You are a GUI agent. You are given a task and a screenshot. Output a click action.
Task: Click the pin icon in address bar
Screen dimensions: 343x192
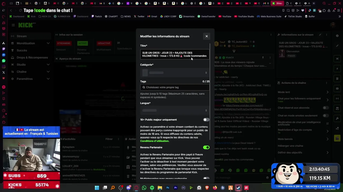point(283,10)
